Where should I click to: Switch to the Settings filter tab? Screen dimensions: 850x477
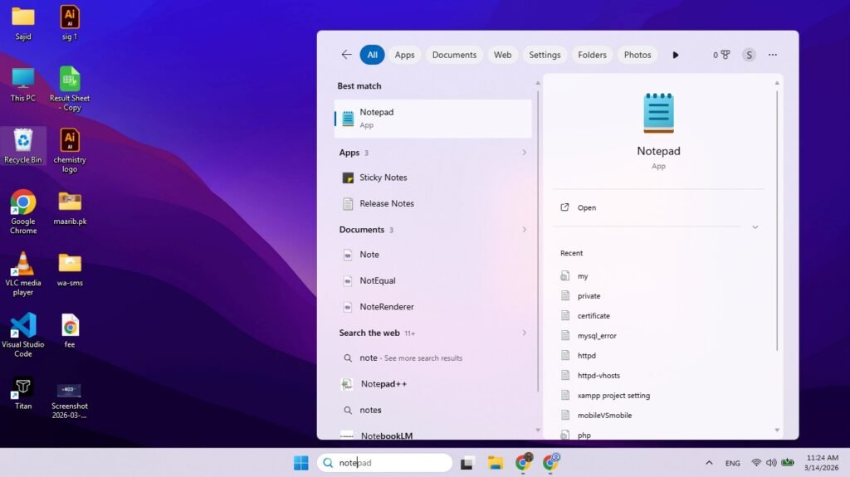pos(545,55)
